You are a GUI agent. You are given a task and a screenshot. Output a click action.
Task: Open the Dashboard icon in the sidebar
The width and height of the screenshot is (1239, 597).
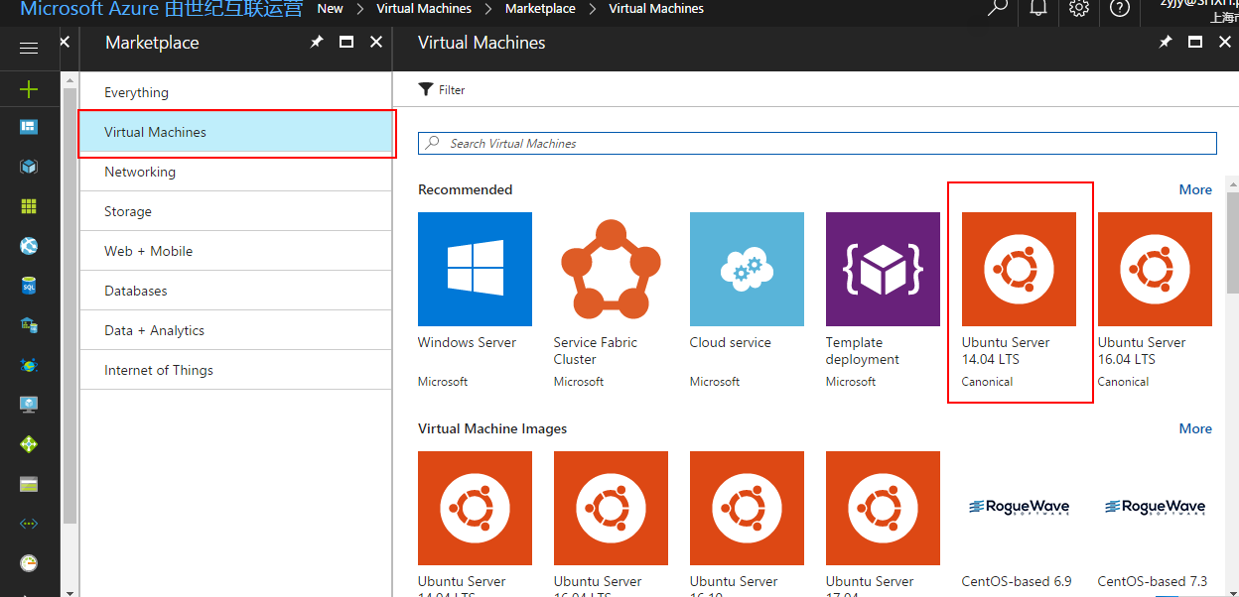[29, 127]
